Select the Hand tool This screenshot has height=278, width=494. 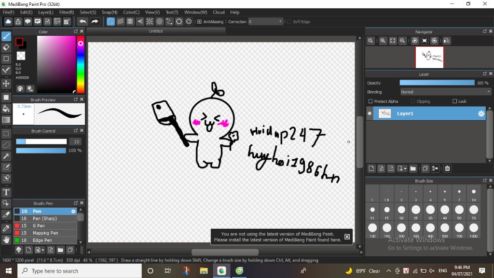click(6, 240)
